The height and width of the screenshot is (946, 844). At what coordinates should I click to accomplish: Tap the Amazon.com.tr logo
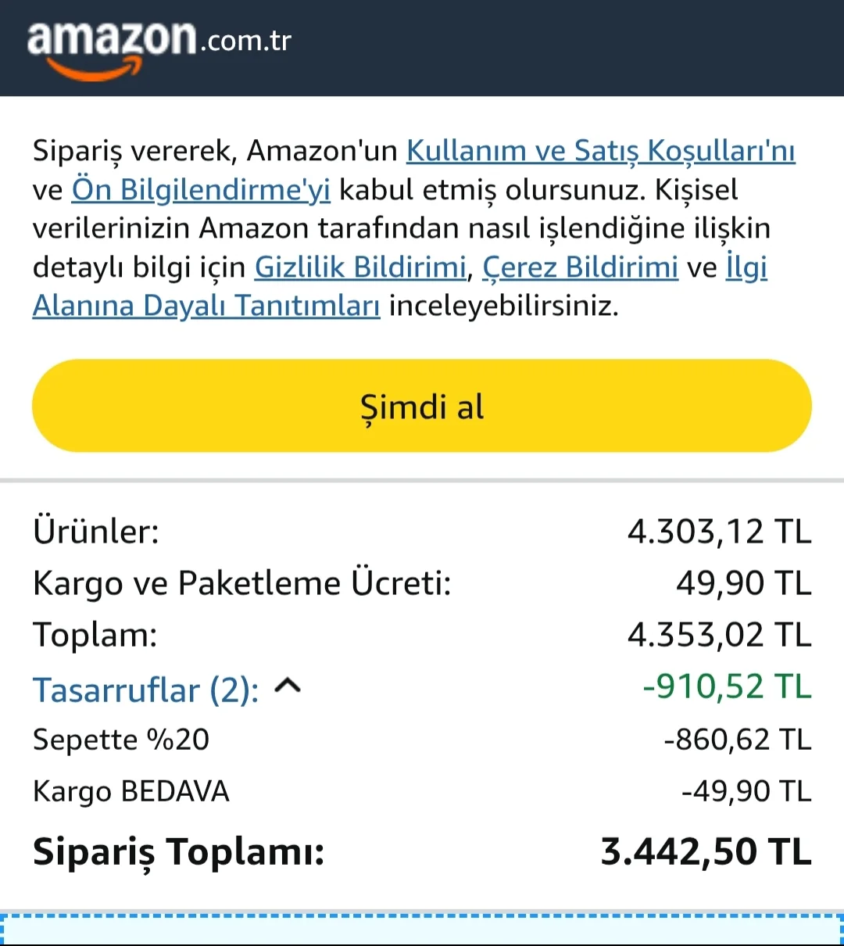click(x=159, y=47)
